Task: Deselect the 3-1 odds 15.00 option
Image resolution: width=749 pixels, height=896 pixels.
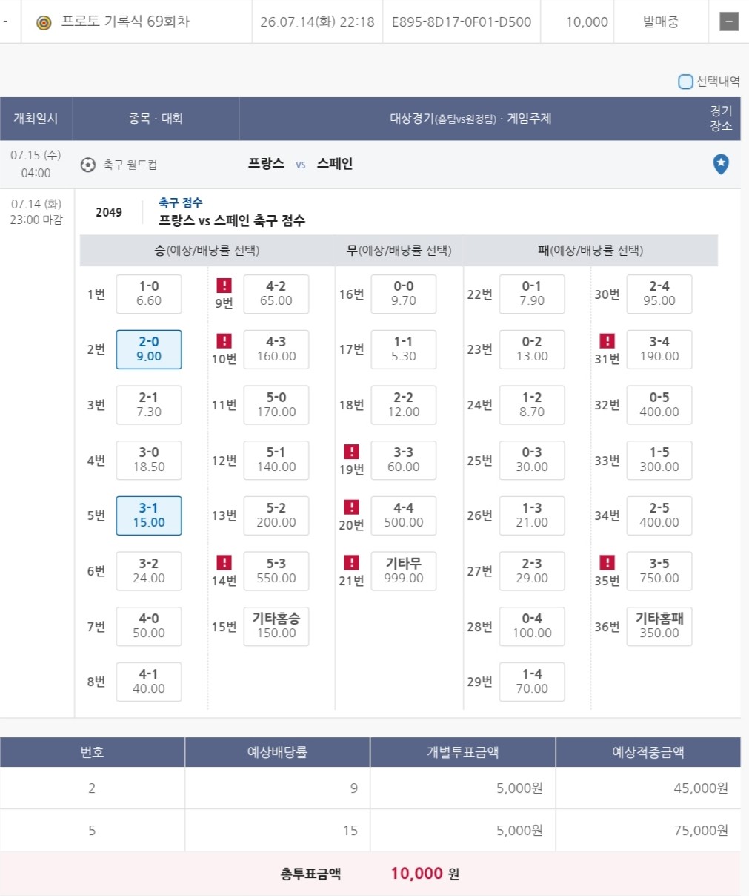Action: tap(149, 515)
